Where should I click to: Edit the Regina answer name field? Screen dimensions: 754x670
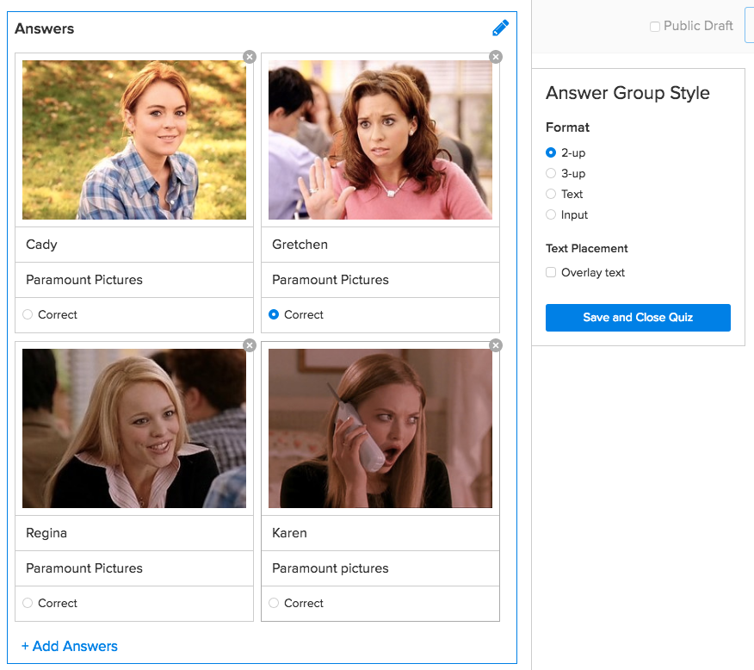(x=134, y=533)
